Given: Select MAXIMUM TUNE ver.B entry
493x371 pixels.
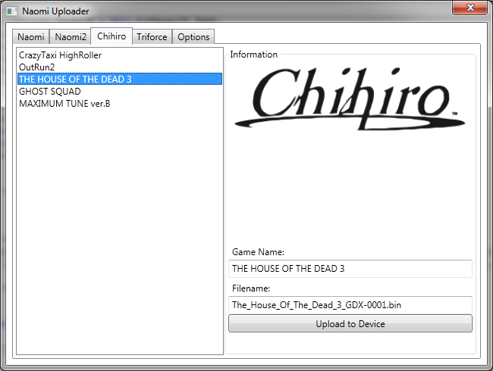Looking at the screenshot, I should [120, 103].
